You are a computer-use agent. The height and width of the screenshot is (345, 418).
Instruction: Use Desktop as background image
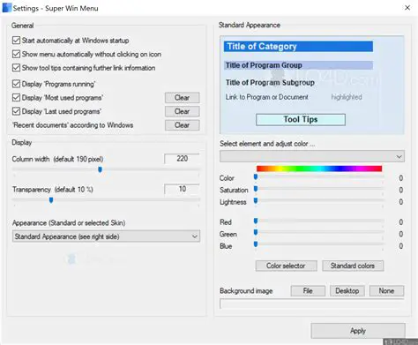(x=347, y=291)
